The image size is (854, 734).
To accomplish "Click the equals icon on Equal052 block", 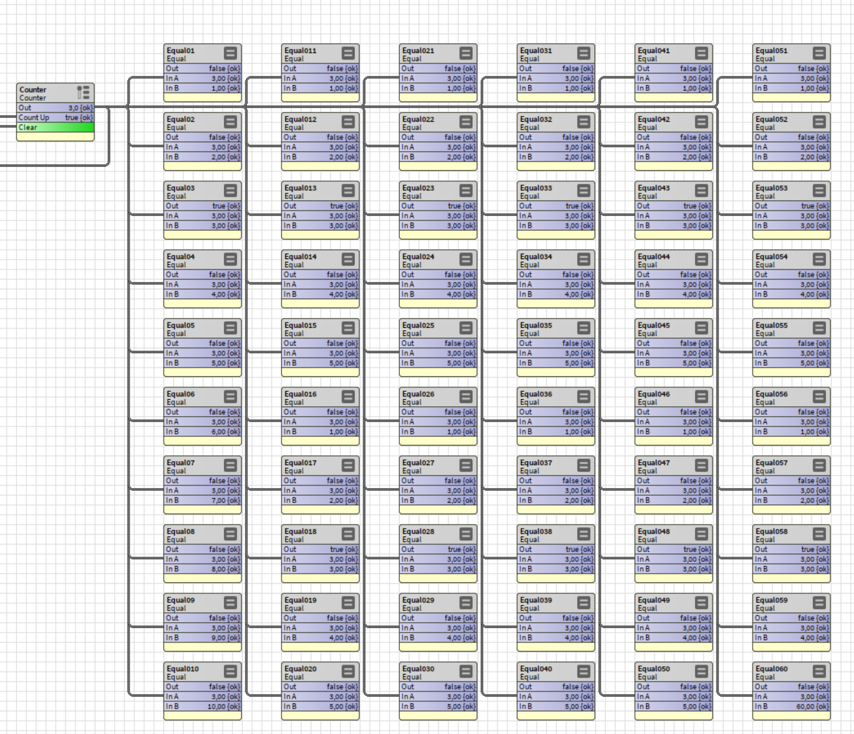I will (x=819, y=122).
